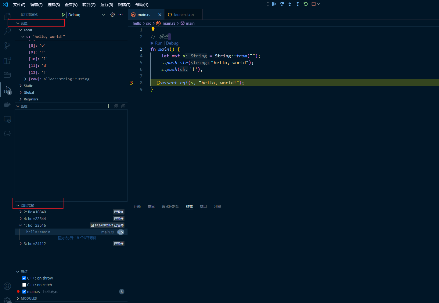
Task: Expand the Registers scope
Action: coord(20,99)
